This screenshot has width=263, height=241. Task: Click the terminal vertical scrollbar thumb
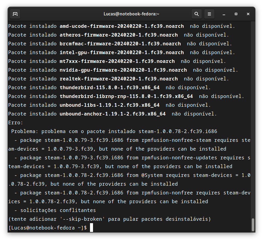253,225
